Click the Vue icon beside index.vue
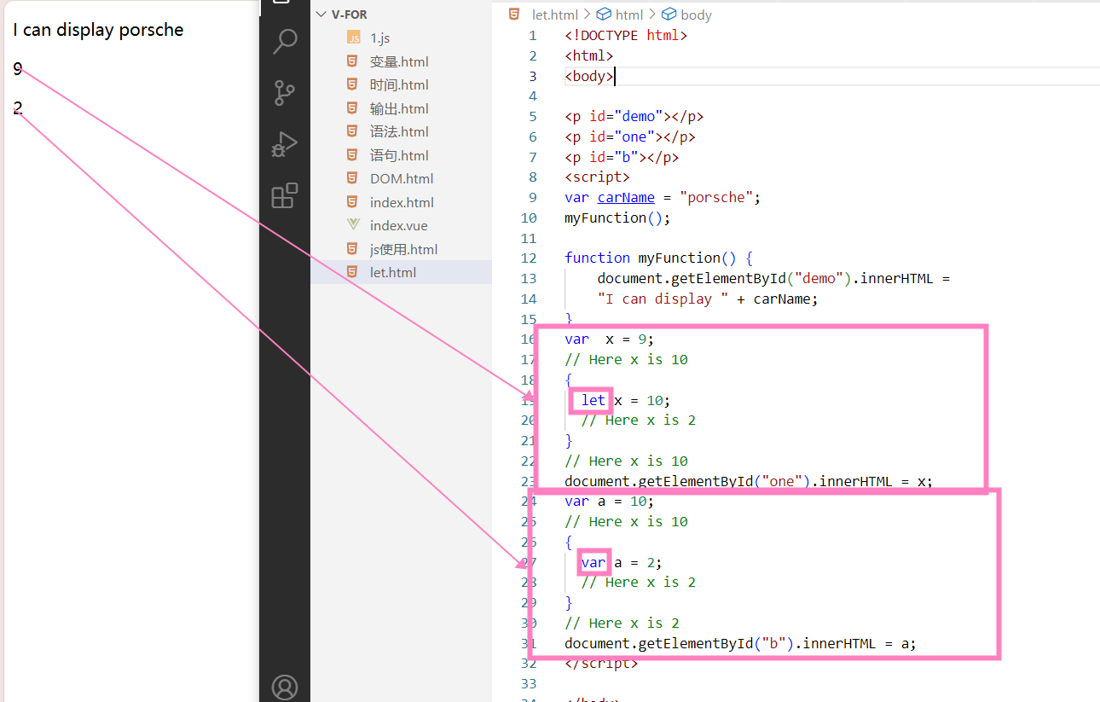 pos(352,225)
